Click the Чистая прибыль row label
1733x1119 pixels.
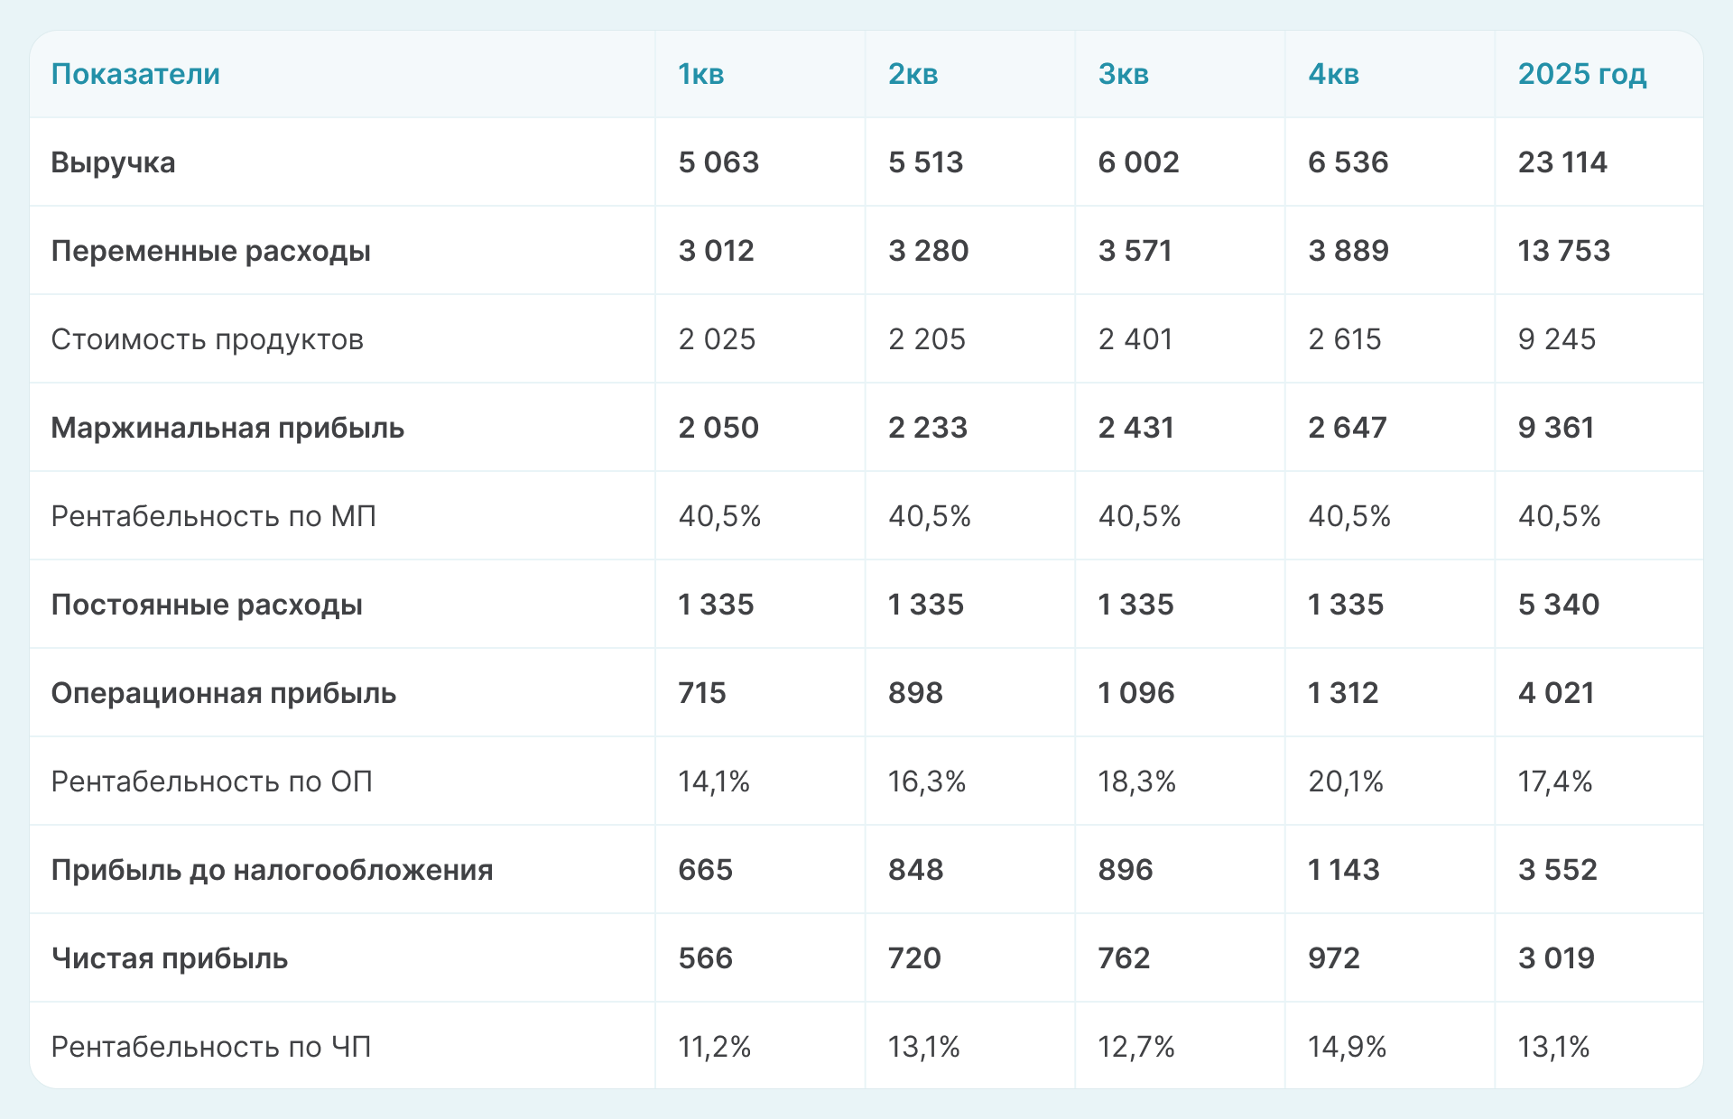(169, 958)
